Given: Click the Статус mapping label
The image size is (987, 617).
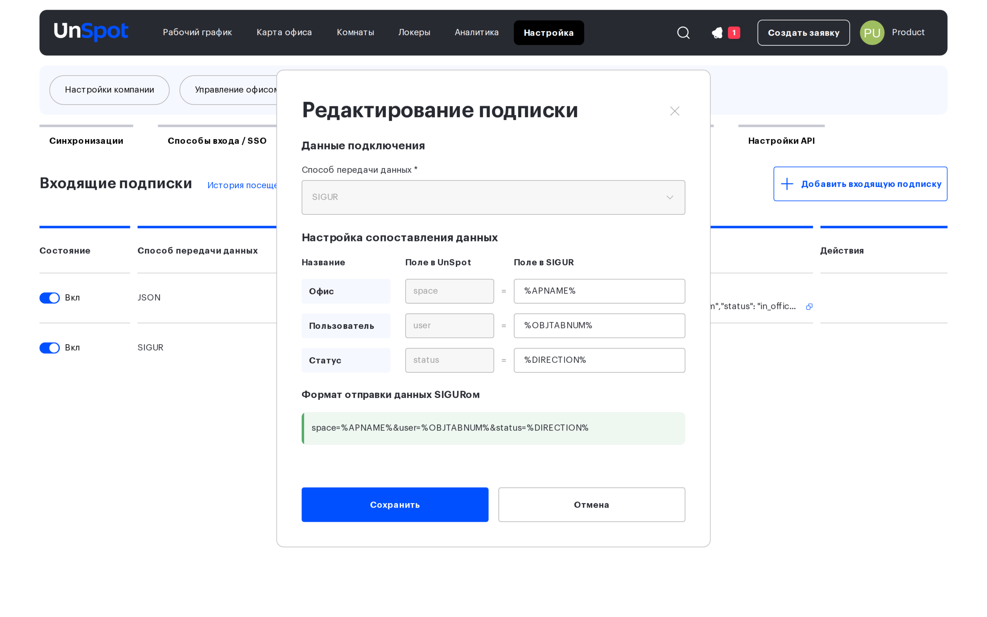Looking at the screenshot, I should point(346,360).
